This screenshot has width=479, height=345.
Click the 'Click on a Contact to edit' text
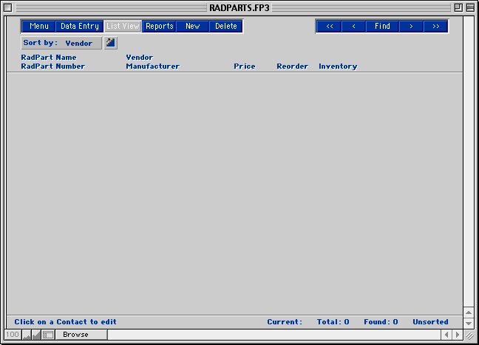click(65, 322)
